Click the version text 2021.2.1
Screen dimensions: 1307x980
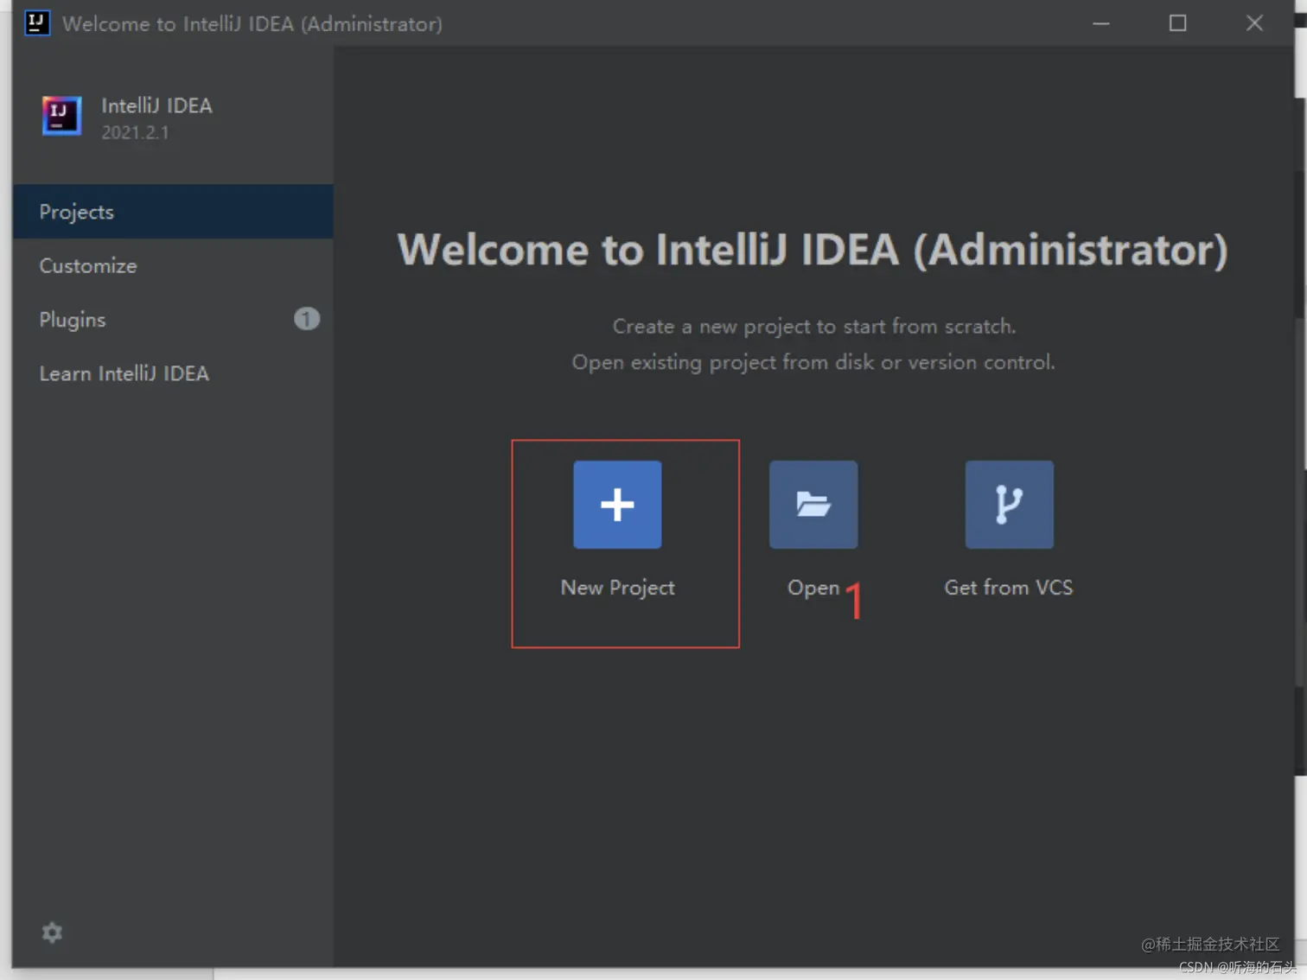click(x=135, y=132)
